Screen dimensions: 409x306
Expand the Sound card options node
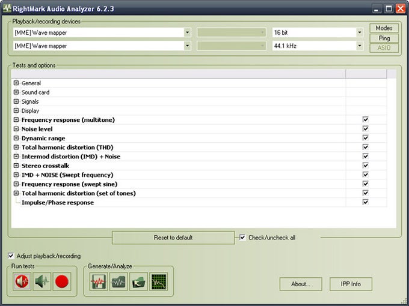click(16, 92)
